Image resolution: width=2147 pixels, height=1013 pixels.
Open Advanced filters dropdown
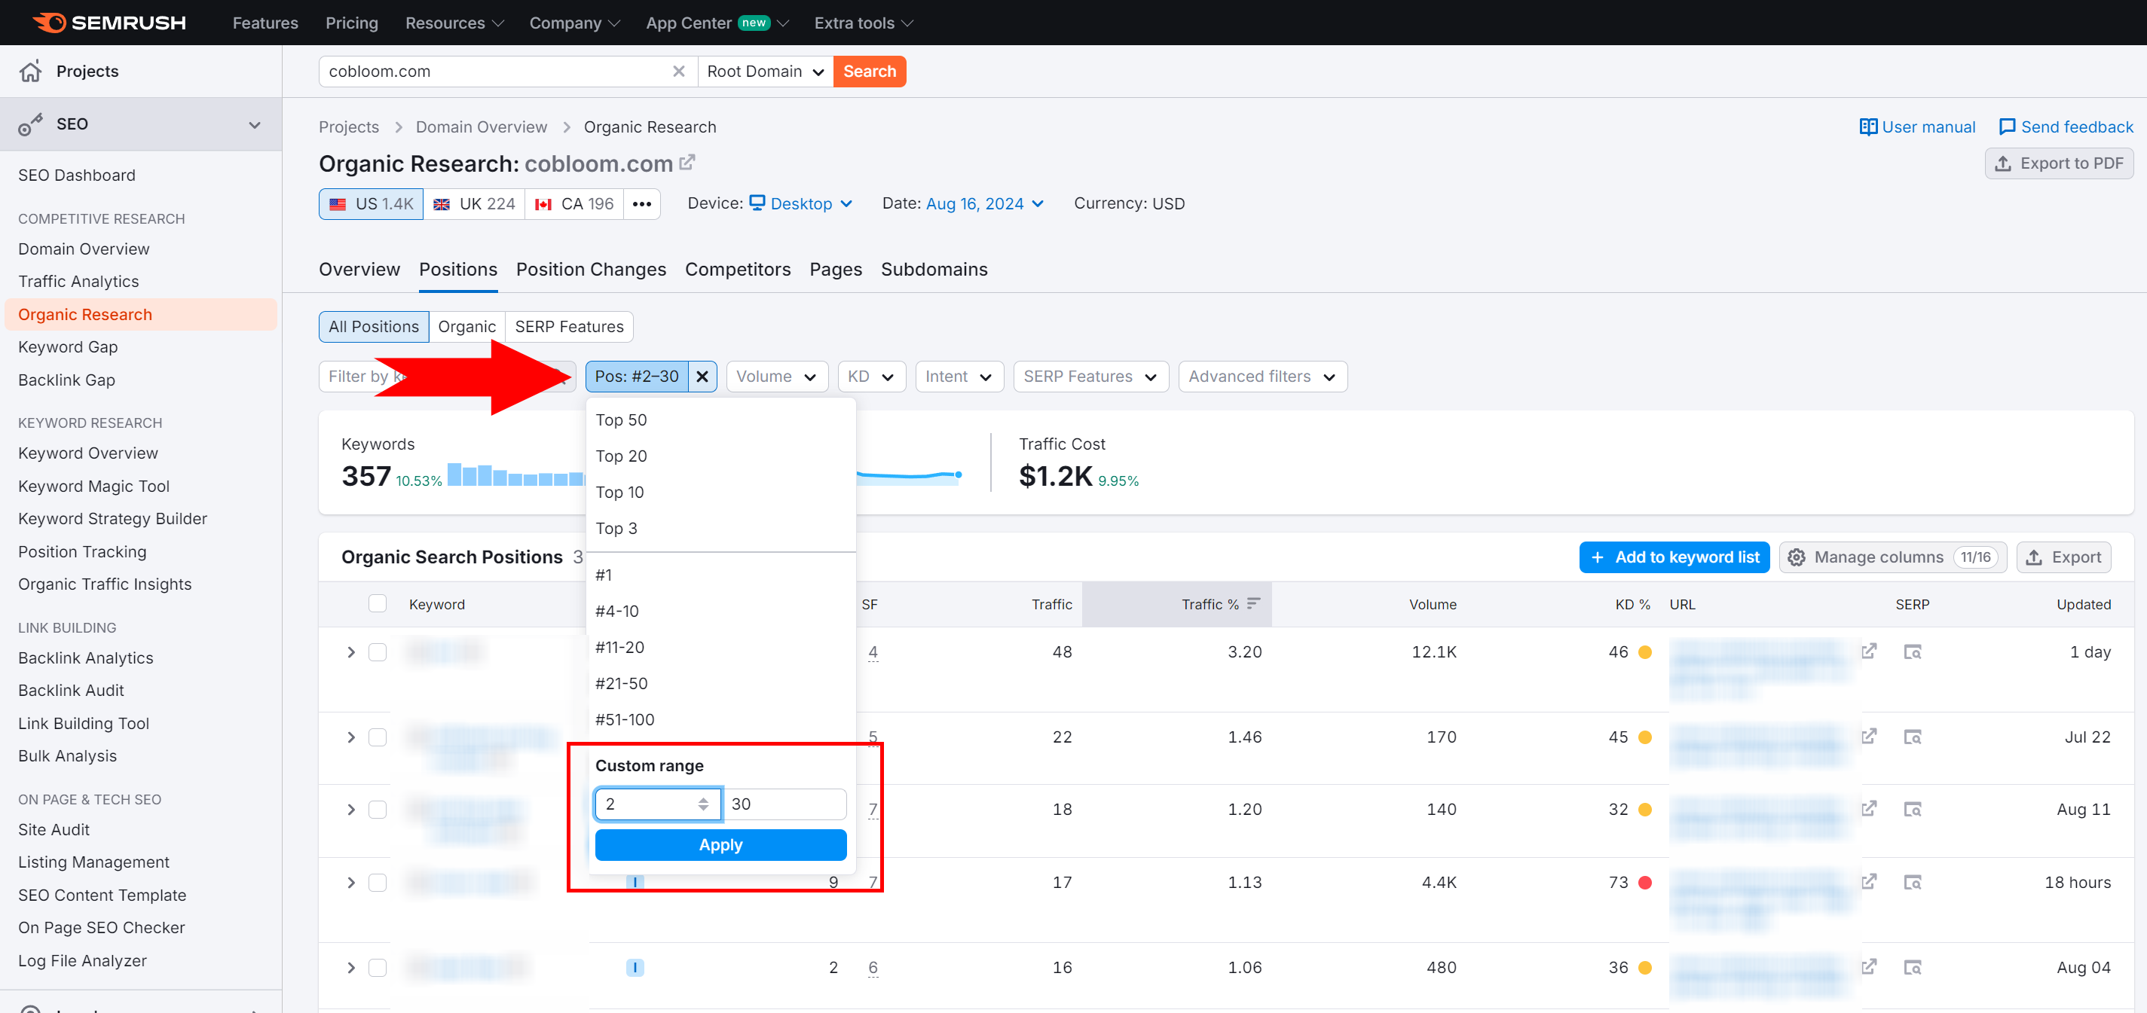(1262, 377)
